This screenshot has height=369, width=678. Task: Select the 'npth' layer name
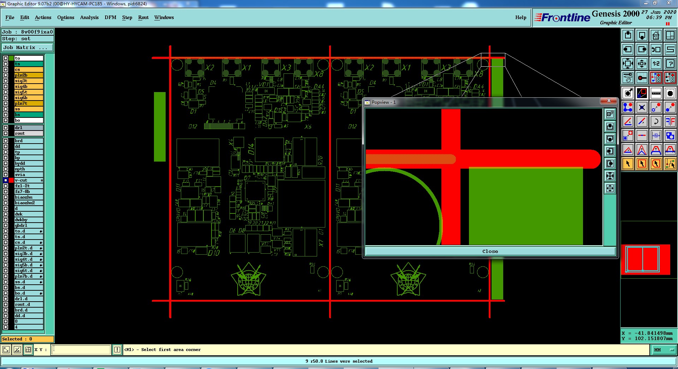pos(29,169)
